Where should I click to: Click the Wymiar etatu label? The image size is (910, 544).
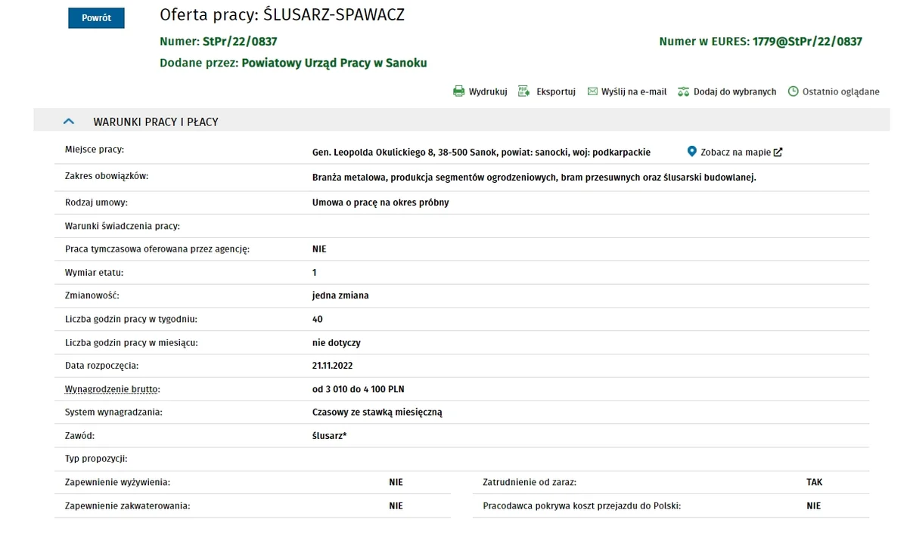[94, 272]
